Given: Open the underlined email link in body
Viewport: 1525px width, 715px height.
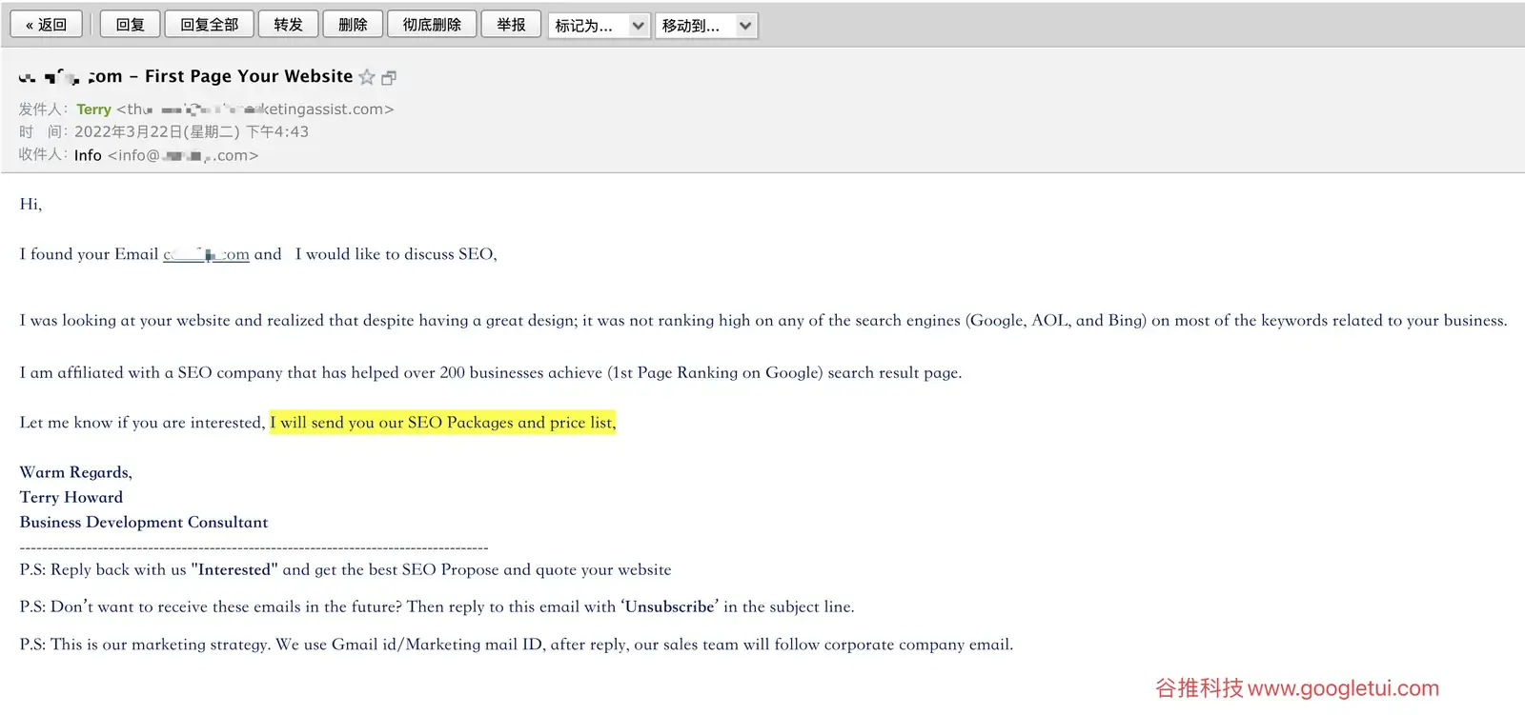Looking at the screenshot, I should [x=206, y=254].
